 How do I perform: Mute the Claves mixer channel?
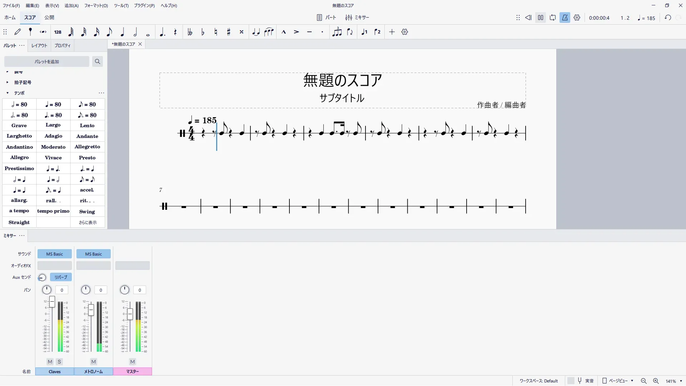coord(50,362)
